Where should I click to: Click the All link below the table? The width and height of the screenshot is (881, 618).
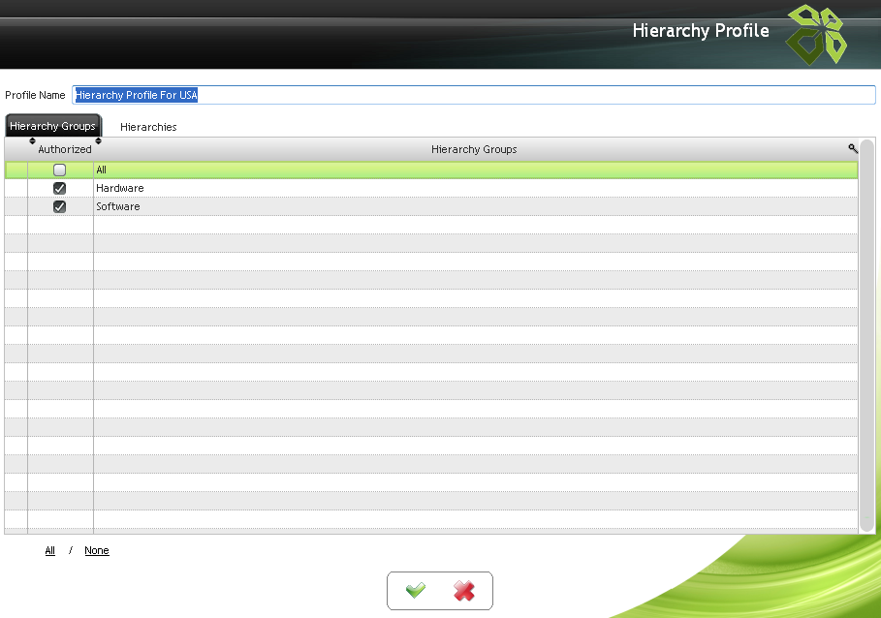point(50,550)
